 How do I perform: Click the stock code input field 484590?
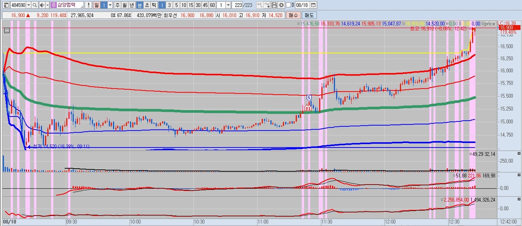[18, 5]
